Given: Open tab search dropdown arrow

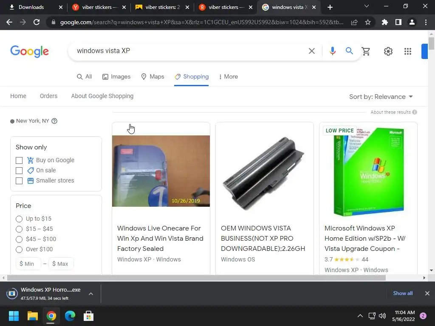Looking at the screenshot, I should pyautogui.click(x=367, y=6).
